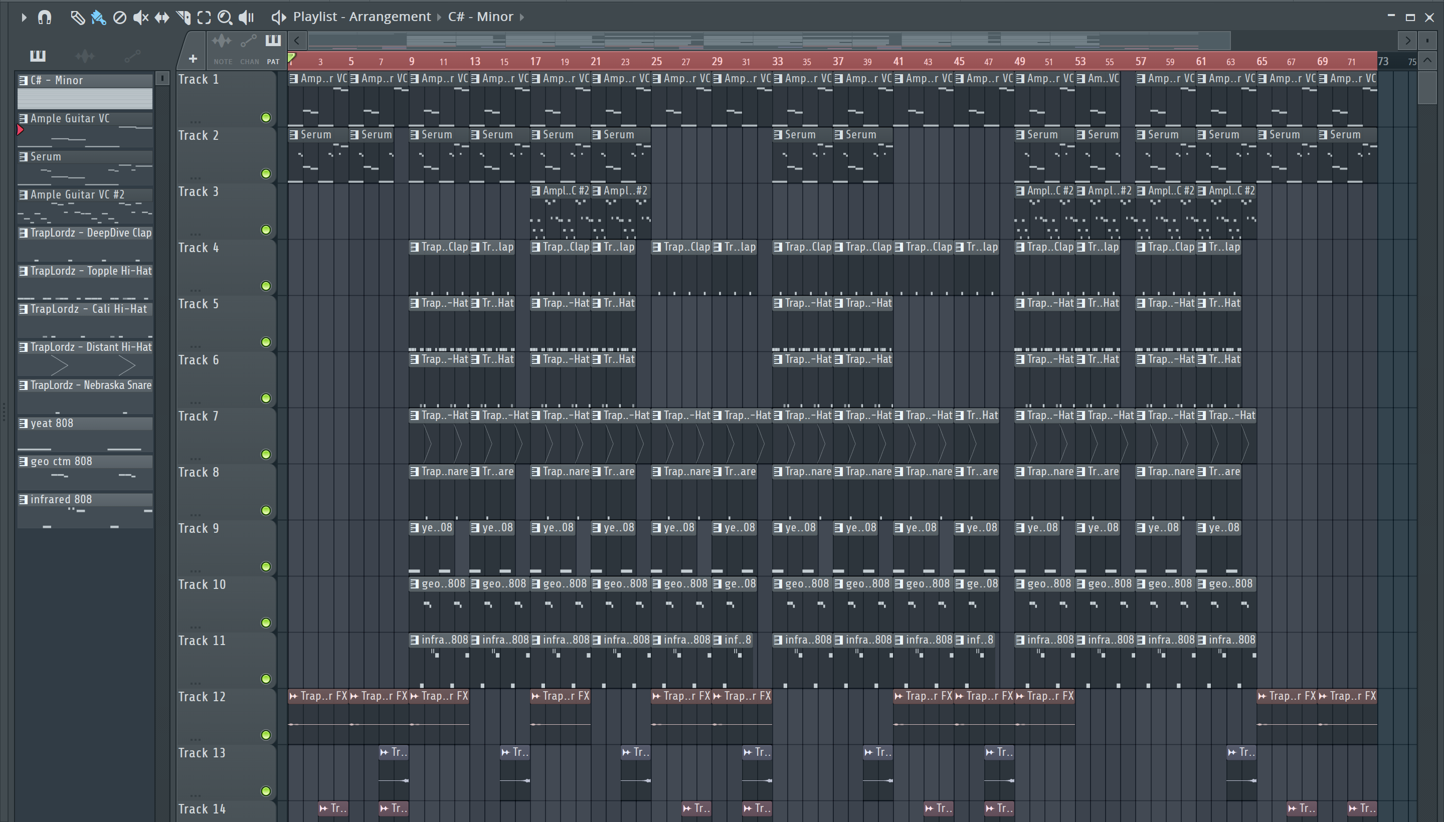Open clip menu of first Trap..r FX clip on Track 12
The width and height of the screenshot is (1444, 822).
[294, 696]
